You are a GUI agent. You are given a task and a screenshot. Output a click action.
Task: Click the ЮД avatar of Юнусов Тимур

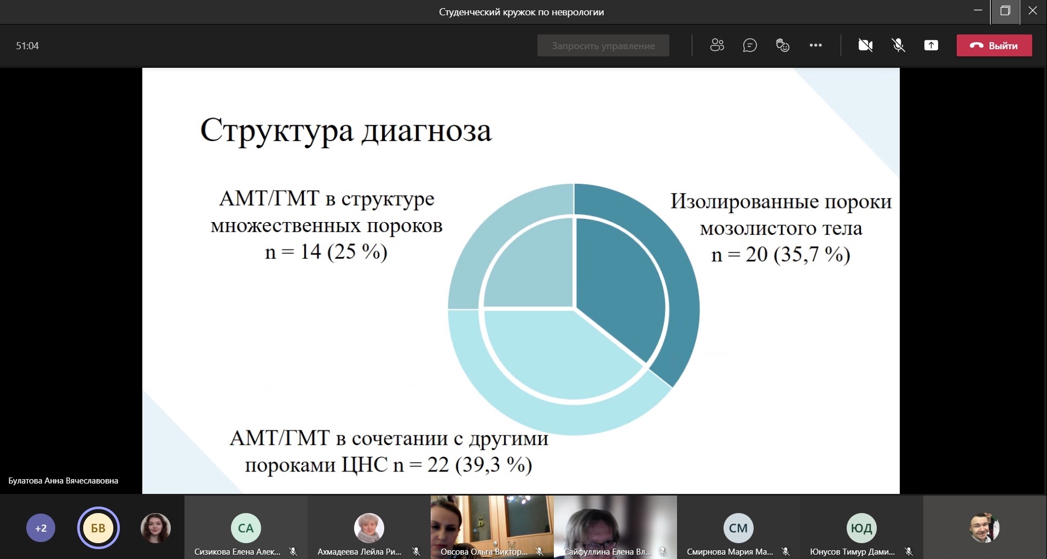tap(861, 528)
